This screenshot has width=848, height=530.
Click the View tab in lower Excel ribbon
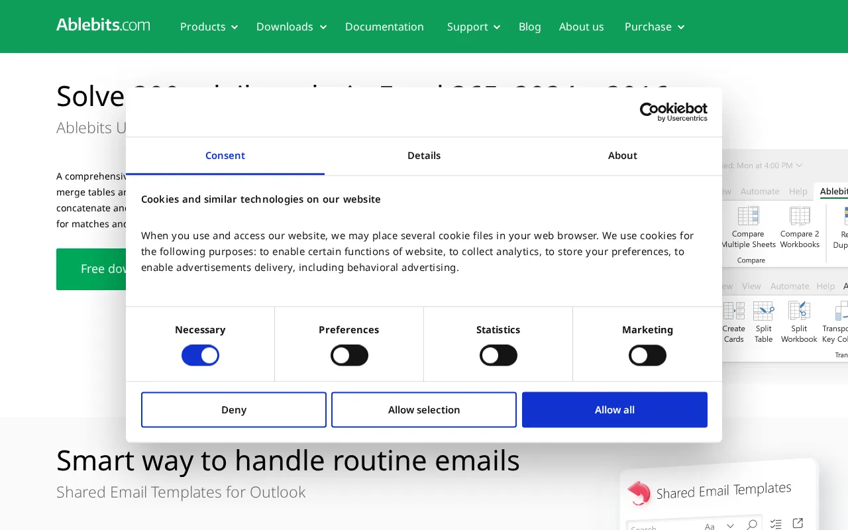[751, 286]
